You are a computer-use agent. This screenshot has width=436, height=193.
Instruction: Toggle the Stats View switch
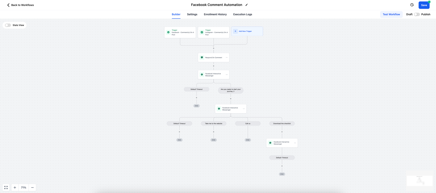[8, 25]
